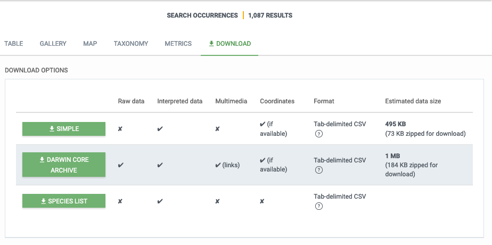Viewport: 492px width, 245px height.
Task: View the Taxonomy tab
Action: point(131,44)
